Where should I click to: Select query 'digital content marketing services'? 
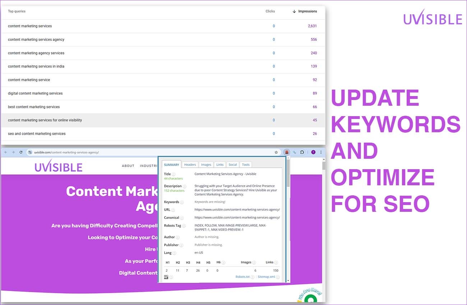point(35,93)
